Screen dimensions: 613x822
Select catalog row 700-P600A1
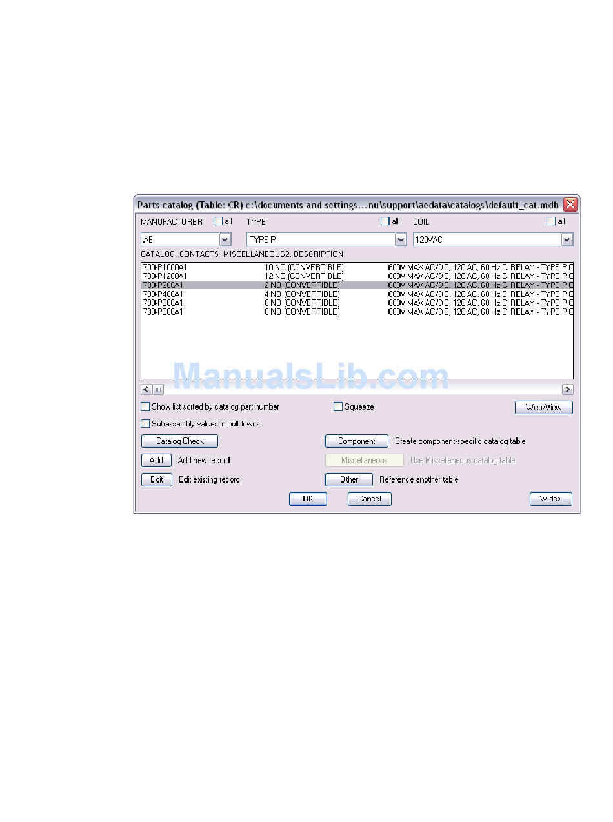(357, 303)
